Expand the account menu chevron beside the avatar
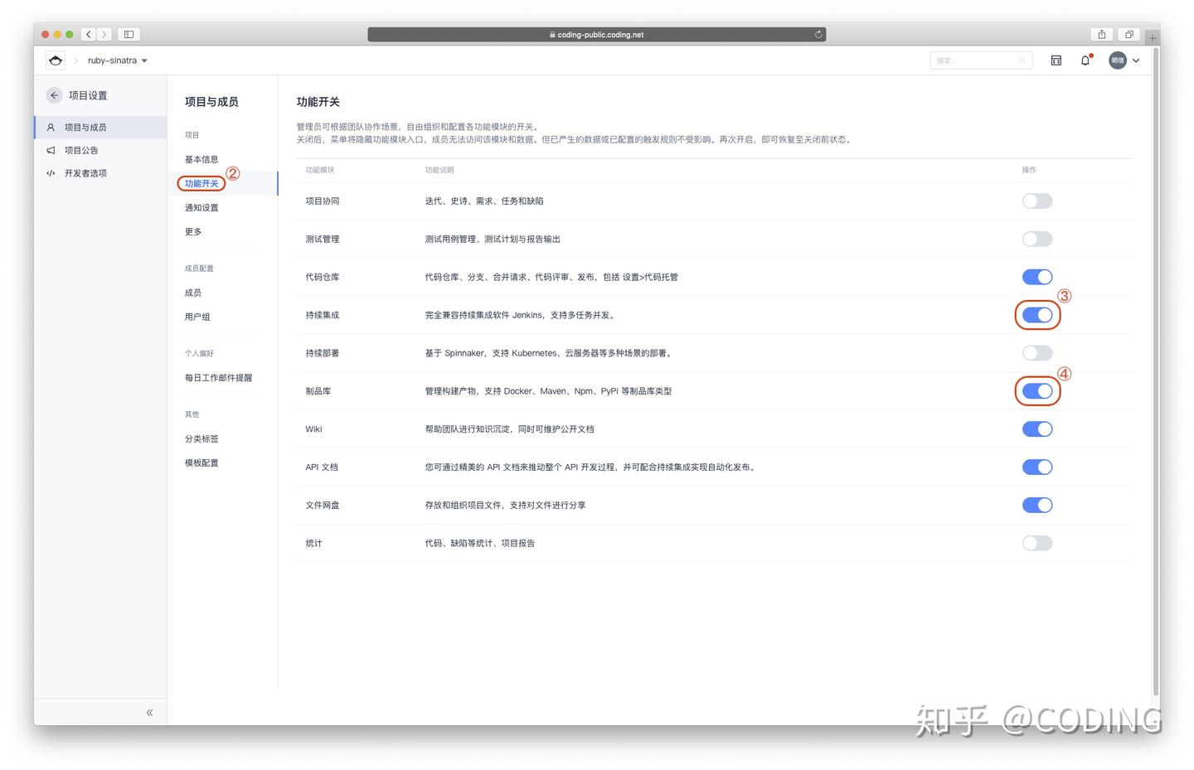Viewport: 1194px width, 770px height. 1136,60
